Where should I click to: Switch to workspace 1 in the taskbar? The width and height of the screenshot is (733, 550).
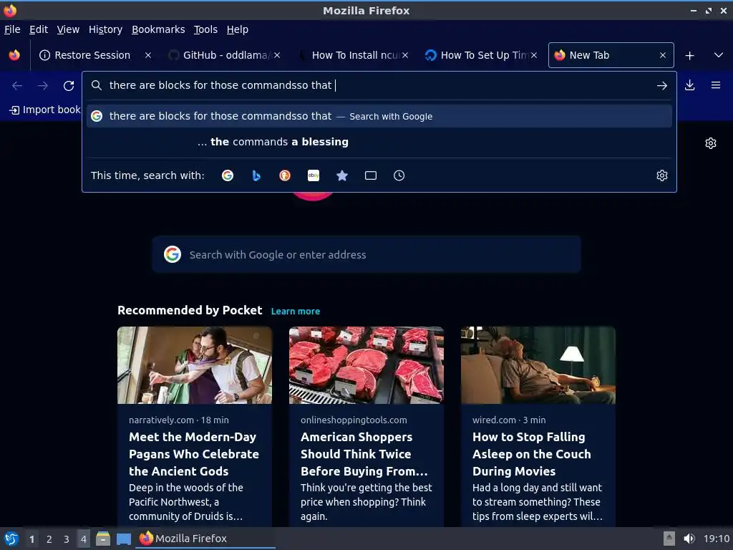31,539
